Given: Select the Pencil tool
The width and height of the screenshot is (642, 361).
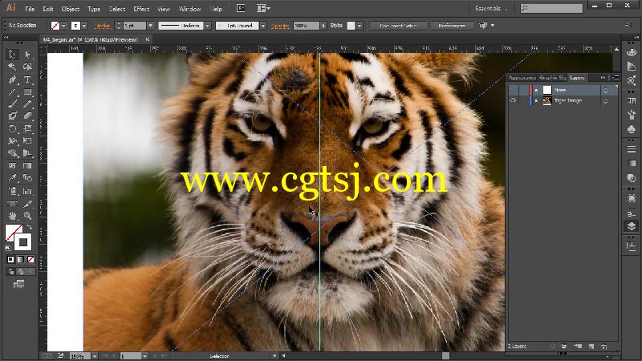Looking at the screenshot, I should tap(27, 104).
